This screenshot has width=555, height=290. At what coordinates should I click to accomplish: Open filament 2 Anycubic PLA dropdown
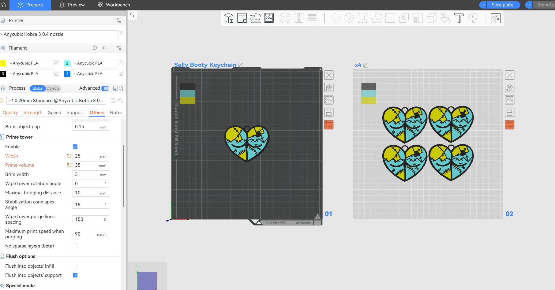click(x=94, y=63)
